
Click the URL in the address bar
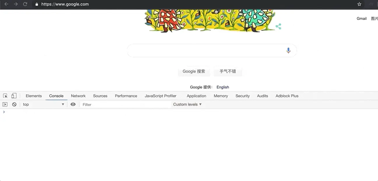pos(65,4)
